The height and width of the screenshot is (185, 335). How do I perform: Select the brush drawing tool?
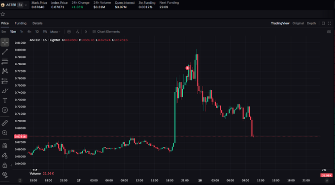tap(5, 91)
